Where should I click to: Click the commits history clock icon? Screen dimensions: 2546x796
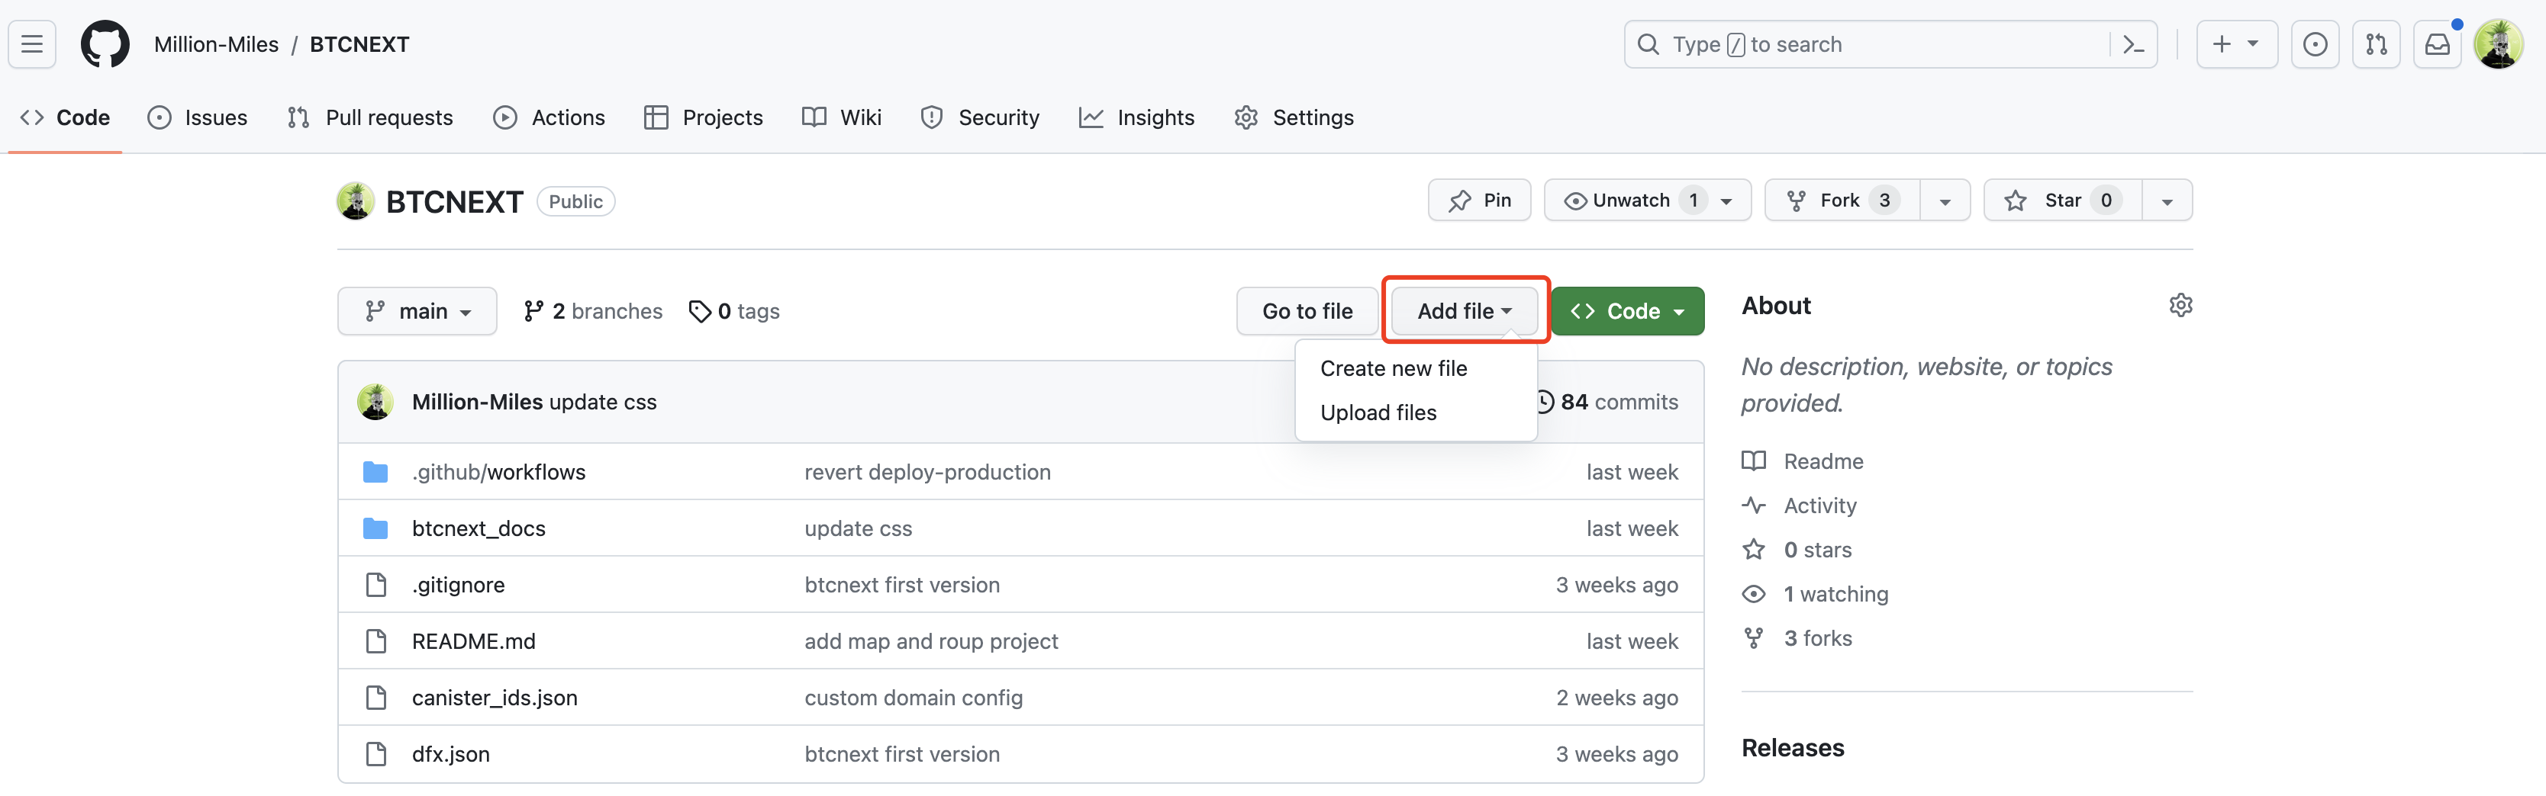1544,402
